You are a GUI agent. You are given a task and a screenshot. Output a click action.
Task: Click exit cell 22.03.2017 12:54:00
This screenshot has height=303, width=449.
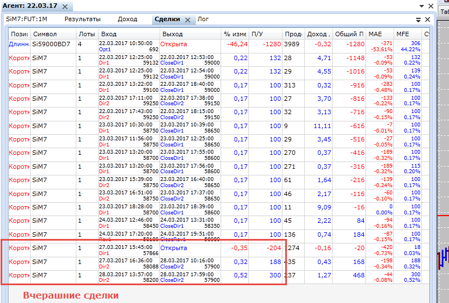click(190, 74)
